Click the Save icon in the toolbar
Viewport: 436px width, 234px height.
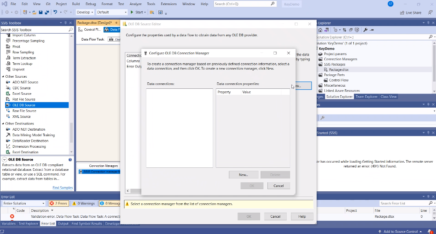click(41, 12)
